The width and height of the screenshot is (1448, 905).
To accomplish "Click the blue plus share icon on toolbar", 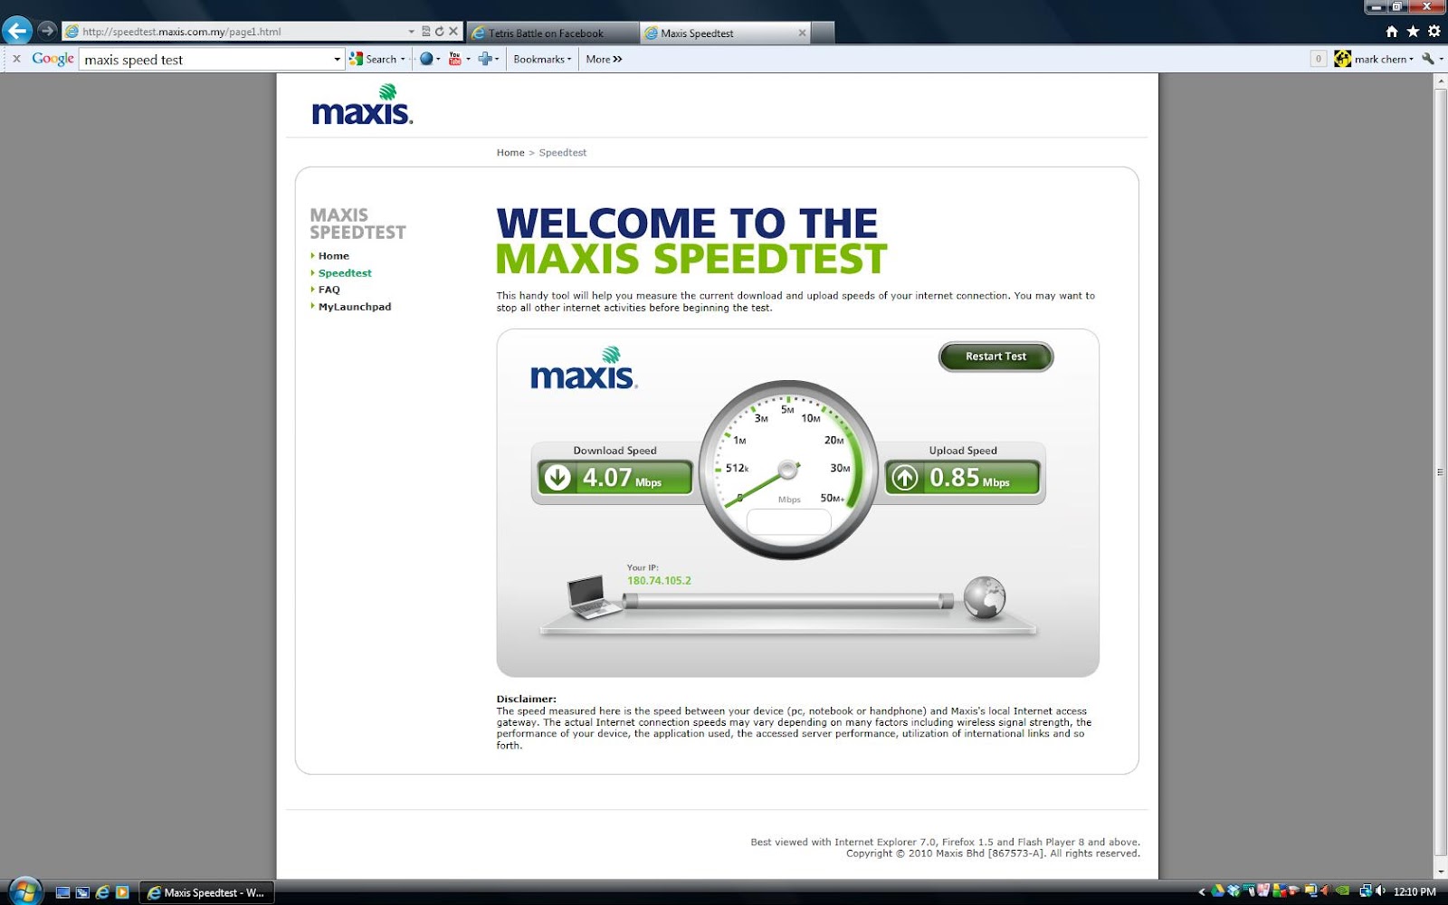I will point(485,59).
